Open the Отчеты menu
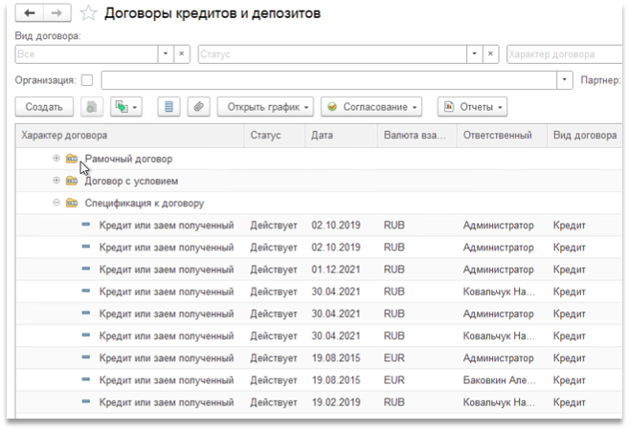The height and width of the screenshot is (431, 629). click(473, 107)
